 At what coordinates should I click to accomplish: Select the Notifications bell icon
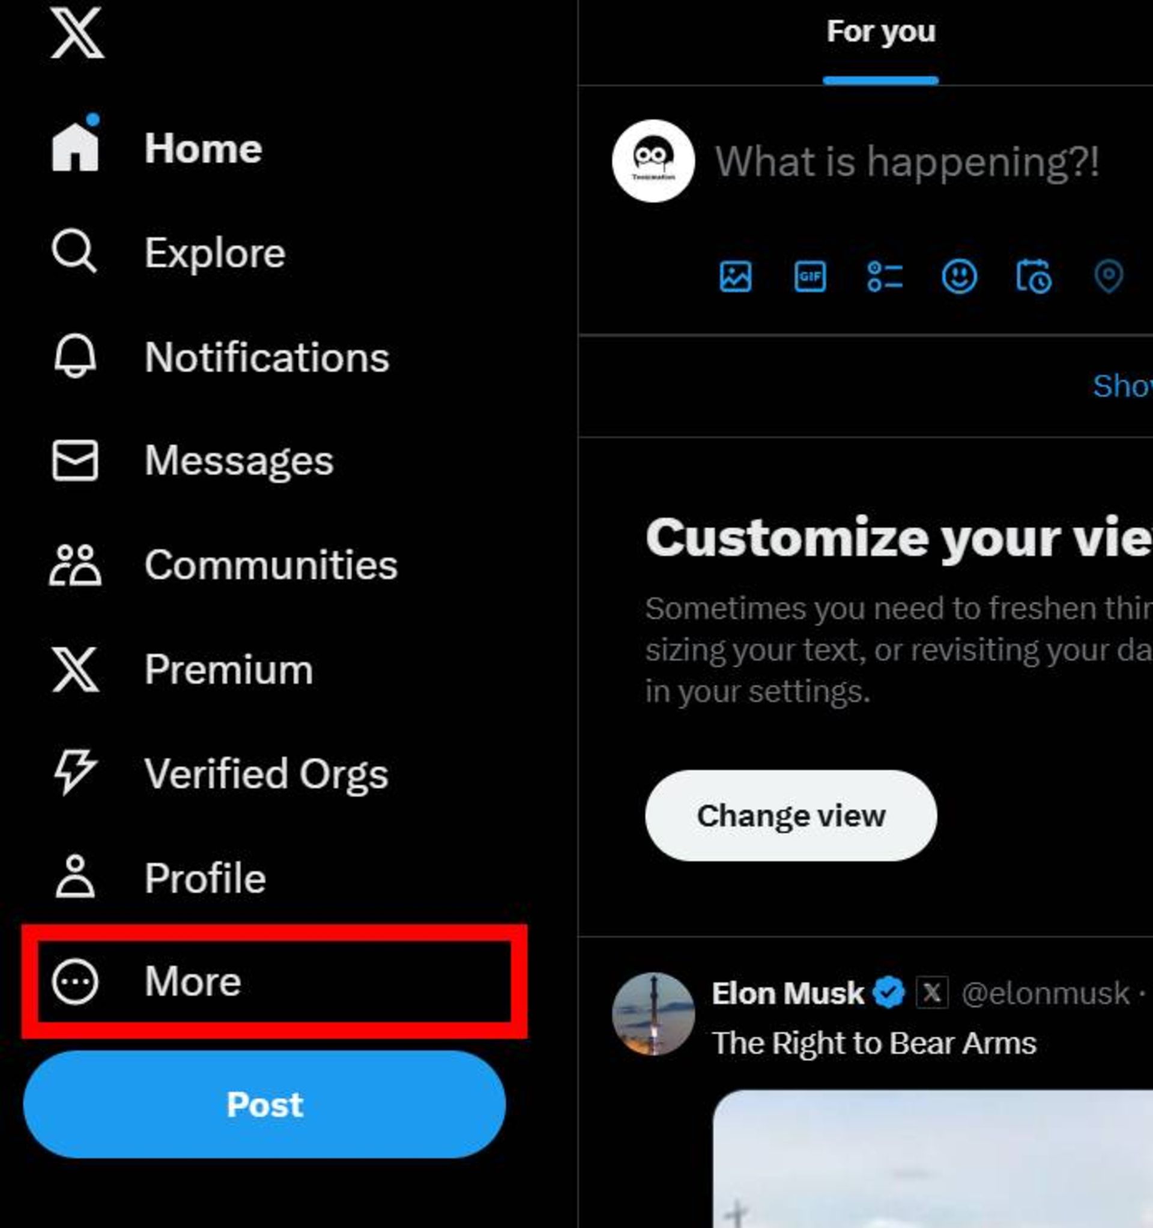[x=76, y=356]
